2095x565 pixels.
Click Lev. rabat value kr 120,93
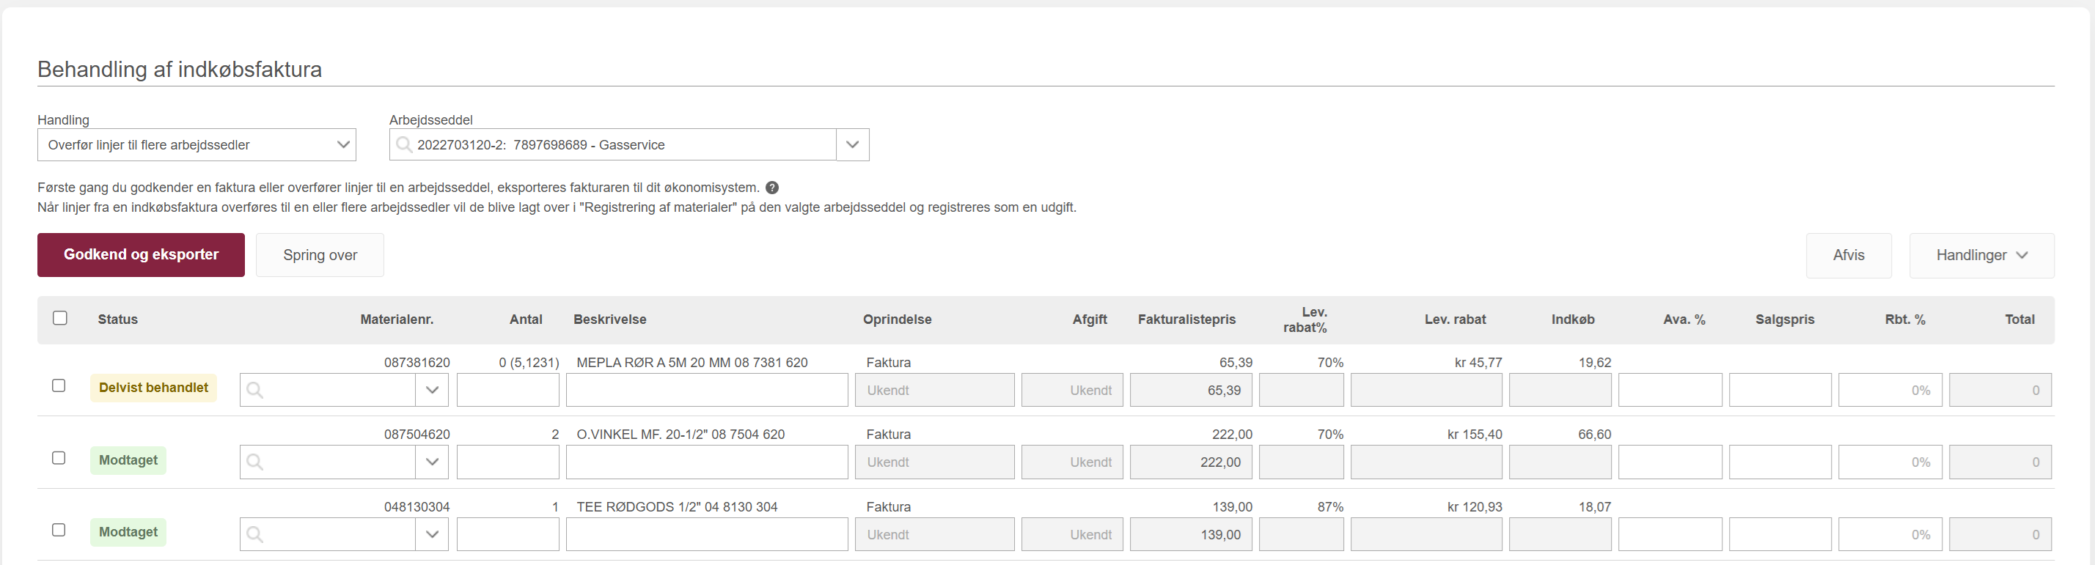pos(1475,506)
